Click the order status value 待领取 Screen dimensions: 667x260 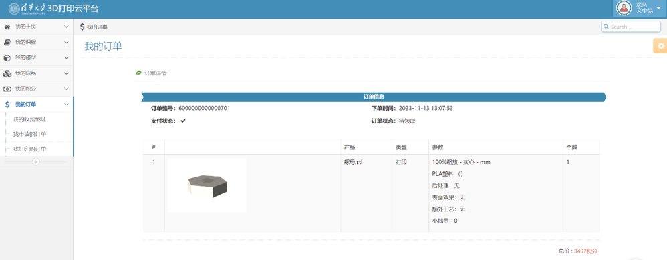pyautogui.click(x=407, y=121)
